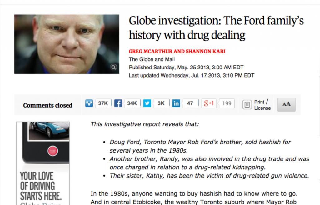The width and height of the screenshot is (320, 205).
Task: Click the email share envelope icon
Action: click(x=89, y=103)
